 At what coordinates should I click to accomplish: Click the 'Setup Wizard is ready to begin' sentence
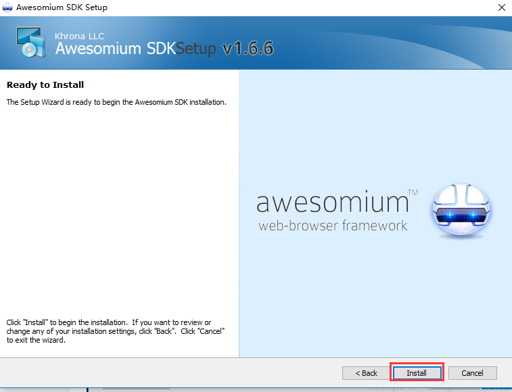point(116,102)
